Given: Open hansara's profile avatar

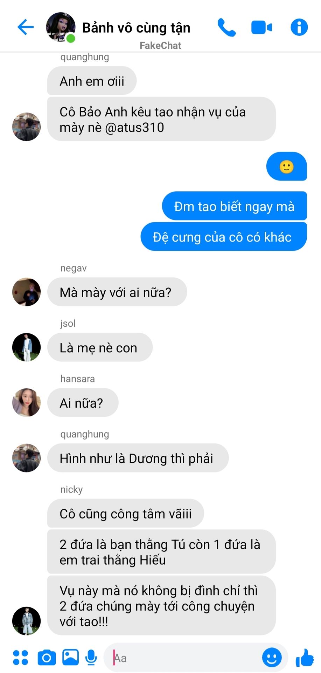Looking at the screenshot, I should (x=27, y=402).
